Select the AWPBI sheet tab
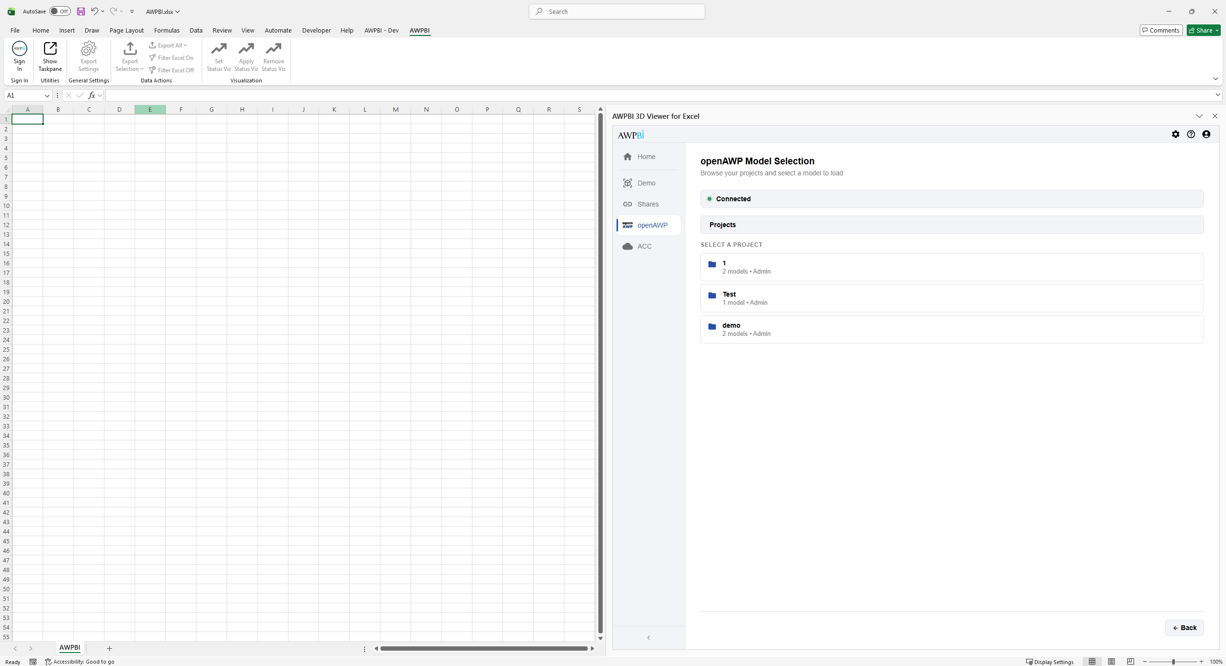Screen dimensions: 1226x666 tap(69, 648)
